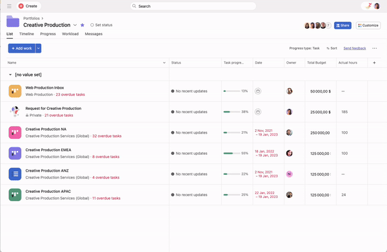The image size is (387, 252).
Task: Open the hamburger sidebar menu
Action: click(9, 6)
